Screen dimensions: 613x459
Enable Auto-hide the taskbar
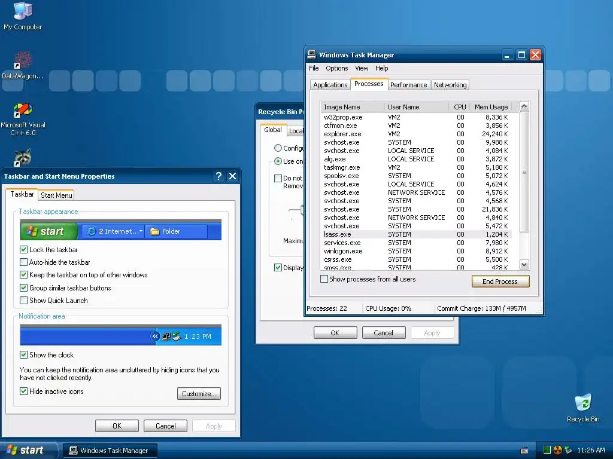point(23,262)
